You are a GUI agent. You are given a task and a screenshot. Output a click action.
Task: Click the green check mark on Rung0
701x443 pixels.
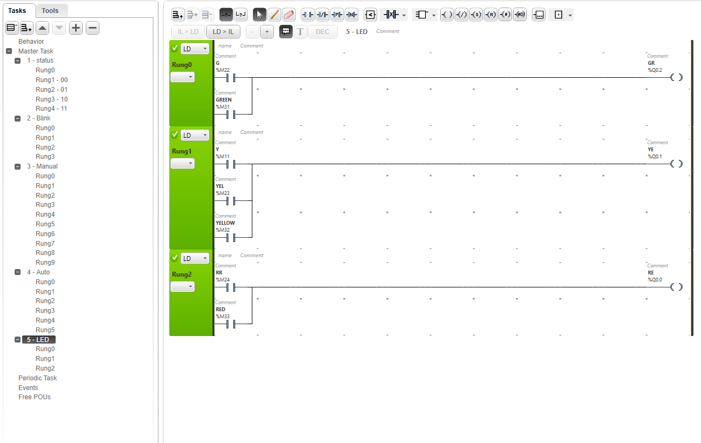[175, 49]
